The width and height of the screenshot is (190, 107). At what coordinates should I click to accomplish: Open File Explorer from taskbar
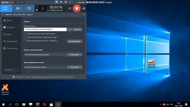click(x=24, y=104)
